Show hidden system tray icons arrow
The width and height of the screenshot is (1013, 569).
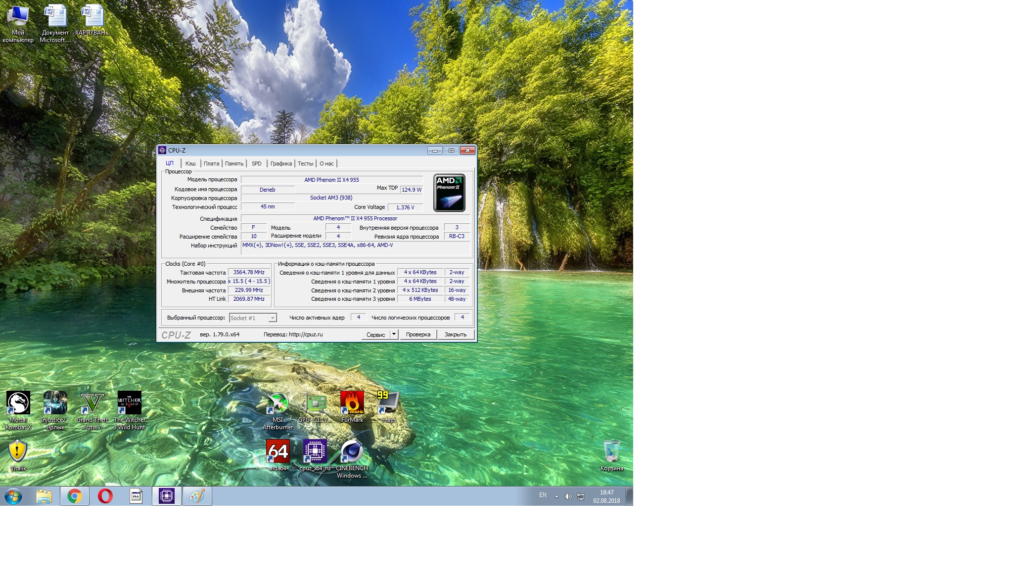coord(556,496)
